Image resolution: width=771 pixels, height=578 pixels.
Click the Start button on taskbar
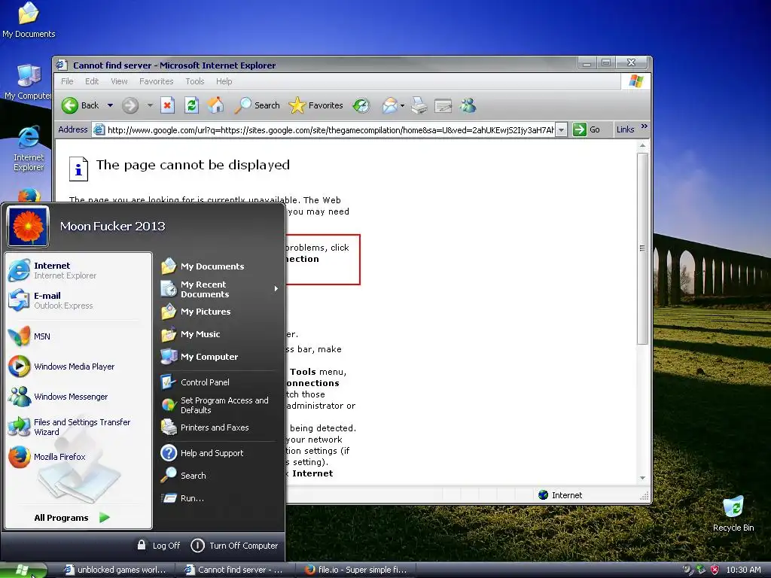(x=23, y=570)
